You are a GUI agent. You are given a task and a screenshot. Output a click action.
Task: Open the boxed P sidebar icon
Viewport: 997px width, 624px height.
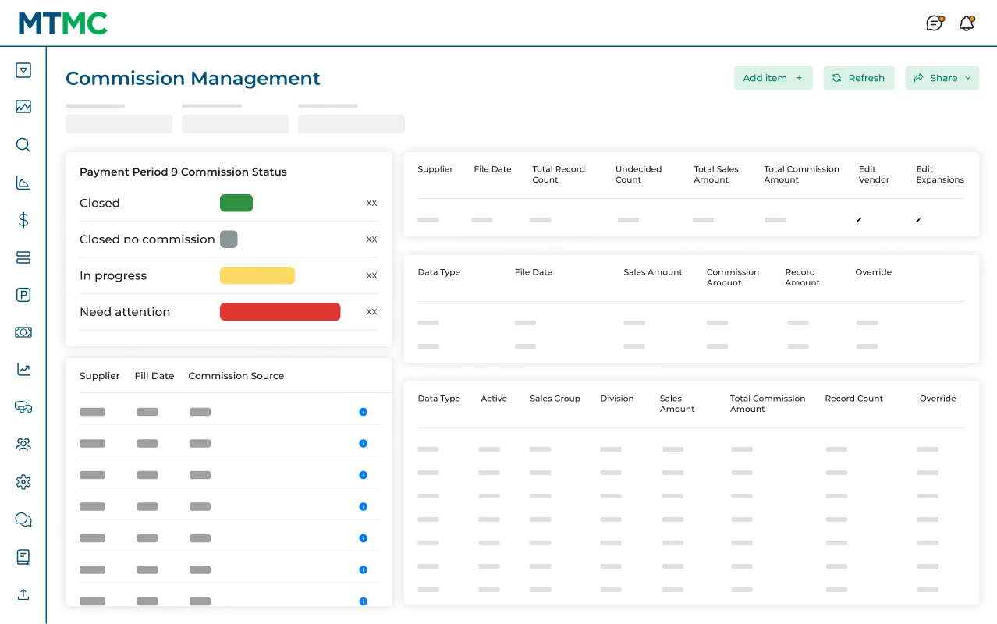click(23, 295)
